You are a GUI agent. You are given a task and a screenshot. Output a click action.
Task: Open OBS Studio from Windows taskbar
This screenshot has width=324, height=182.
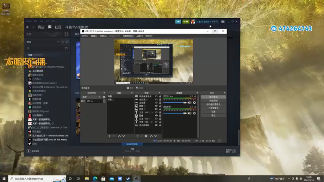136,179
